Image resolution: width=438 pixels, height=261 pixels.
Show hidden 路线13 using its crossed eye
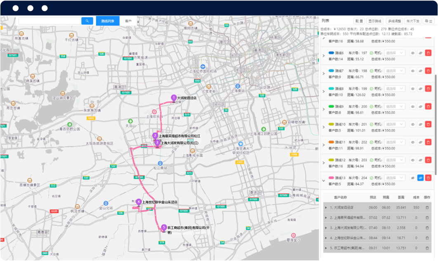coord(412,178)
